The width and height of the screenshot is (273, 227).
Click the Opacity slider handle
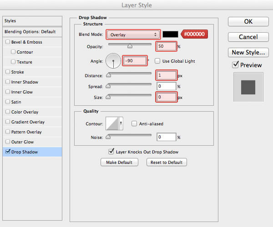[x=130, y=46]
